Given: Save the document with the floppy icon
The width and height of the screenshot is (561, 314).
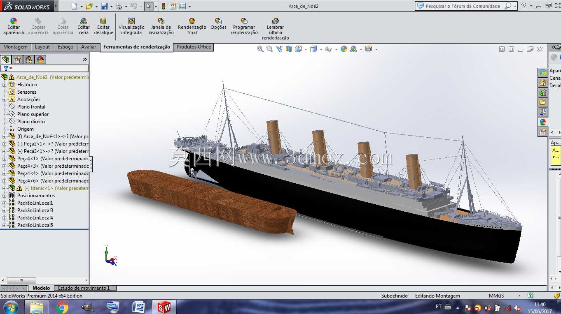Looking at the screenshot, I should (104, 6).
